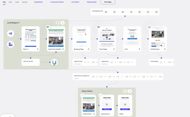190x117 pixels.
Task: Click the link icon on second Value Videos card
Action: (100, 96)
